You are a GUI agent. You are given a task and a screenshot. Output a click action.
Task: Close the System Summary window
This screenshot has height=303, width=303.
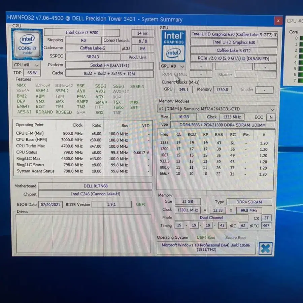click(x=278, y=21)
